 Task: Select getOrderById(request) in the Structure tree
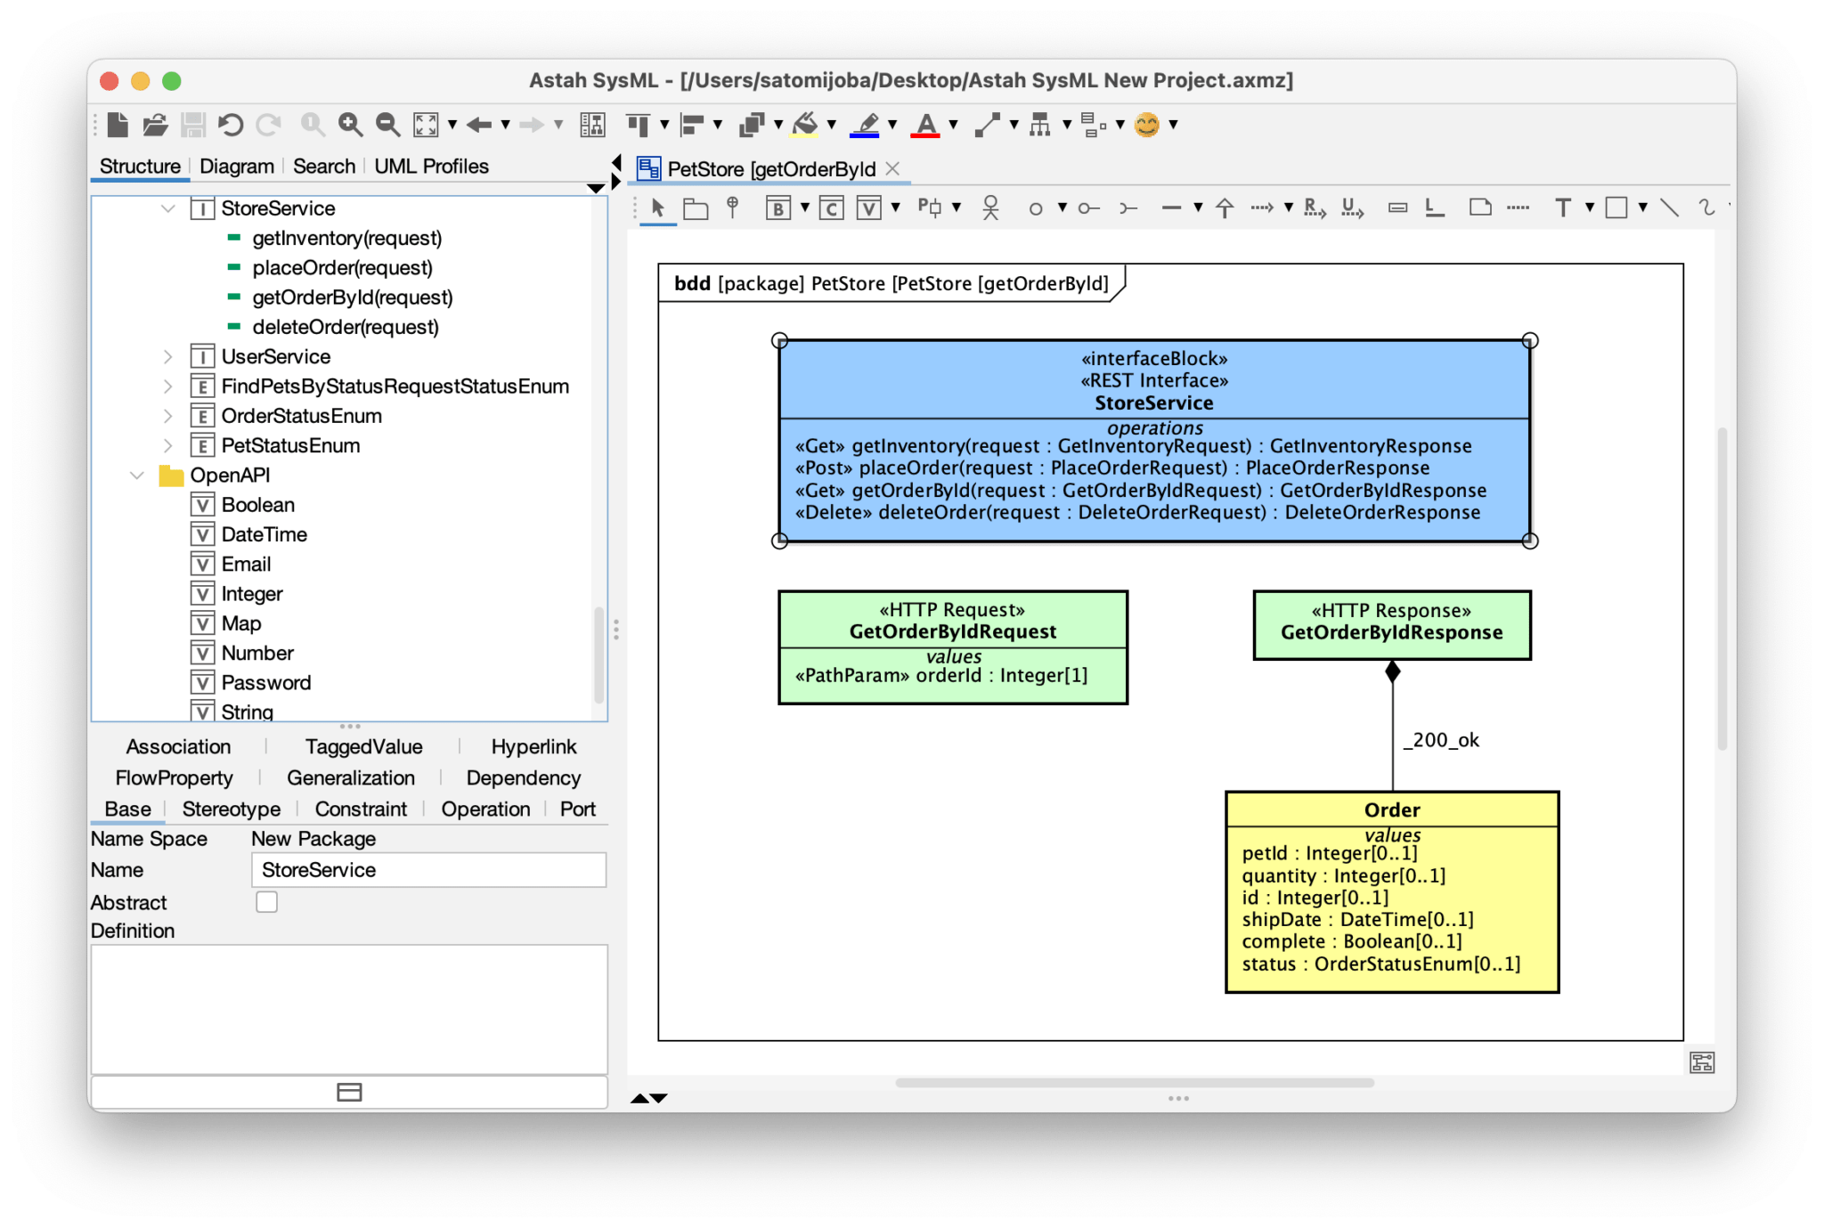pyautogui.click(x=352, y=297)
